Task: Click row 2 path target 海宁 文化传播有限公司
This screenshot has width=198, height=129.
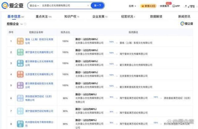Action: click(134, 54)
